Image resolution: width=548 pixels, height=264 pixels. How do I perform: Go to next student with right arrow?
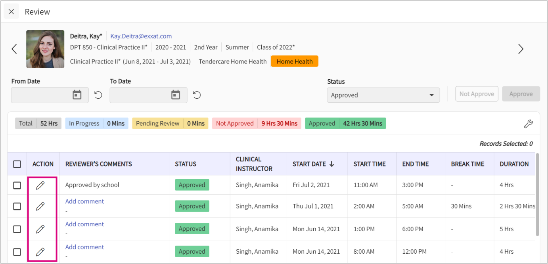[x=521, y=49]
